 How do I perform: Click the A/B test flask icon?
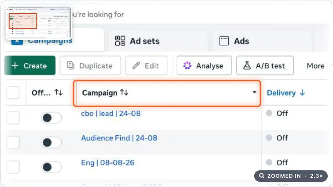[x=247, y=65]
